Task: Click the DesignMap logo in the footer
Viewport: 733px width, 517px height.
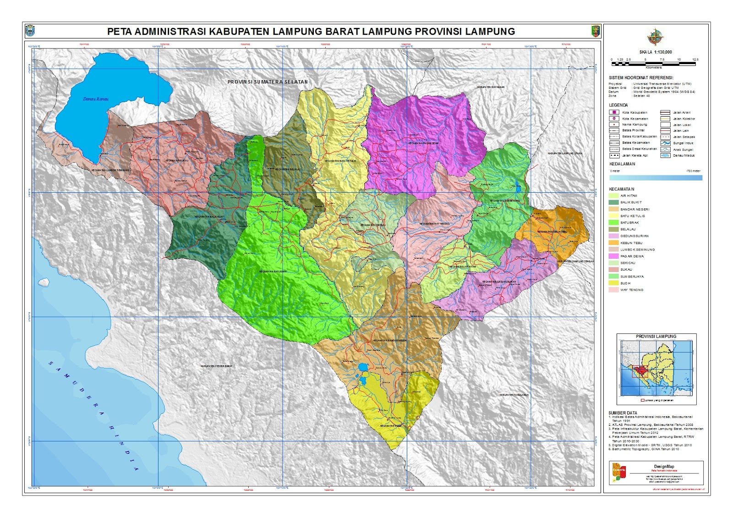Action: click(x=618, y=473)
